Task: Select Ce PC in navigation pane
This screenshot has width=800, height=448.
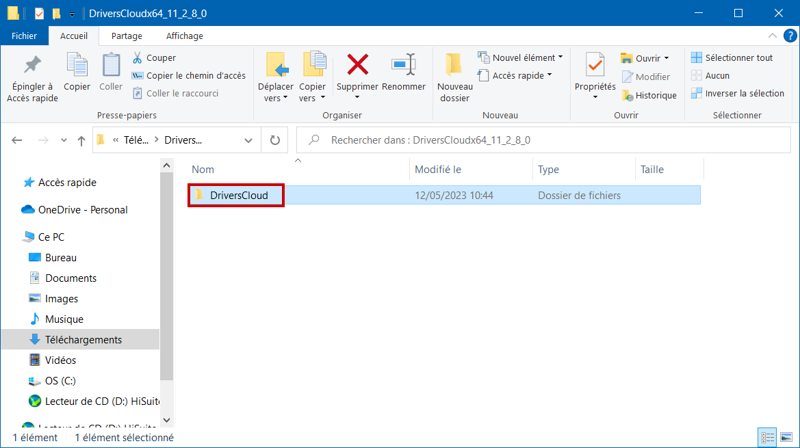Action: pos(43,237)
